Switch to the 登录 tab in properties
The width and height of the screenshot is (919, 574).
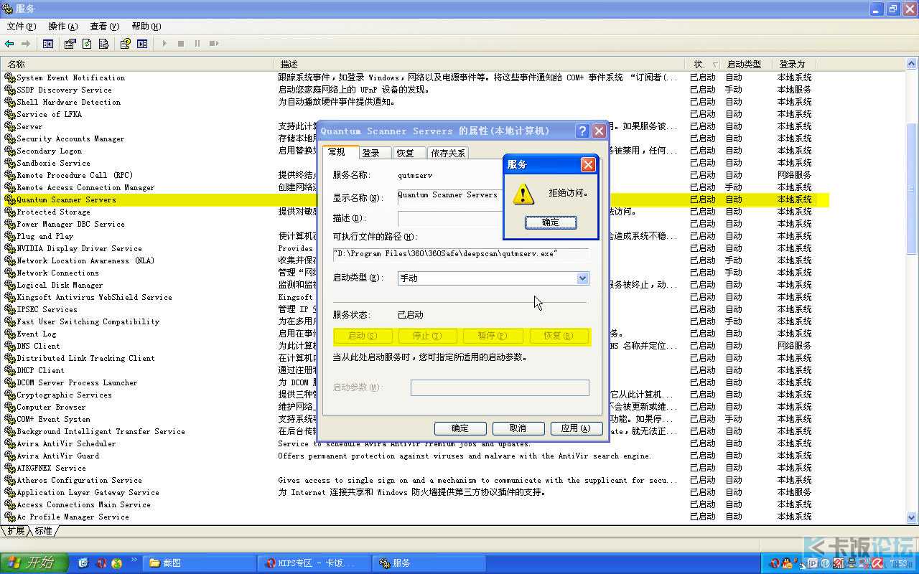(x=375, y=153)
